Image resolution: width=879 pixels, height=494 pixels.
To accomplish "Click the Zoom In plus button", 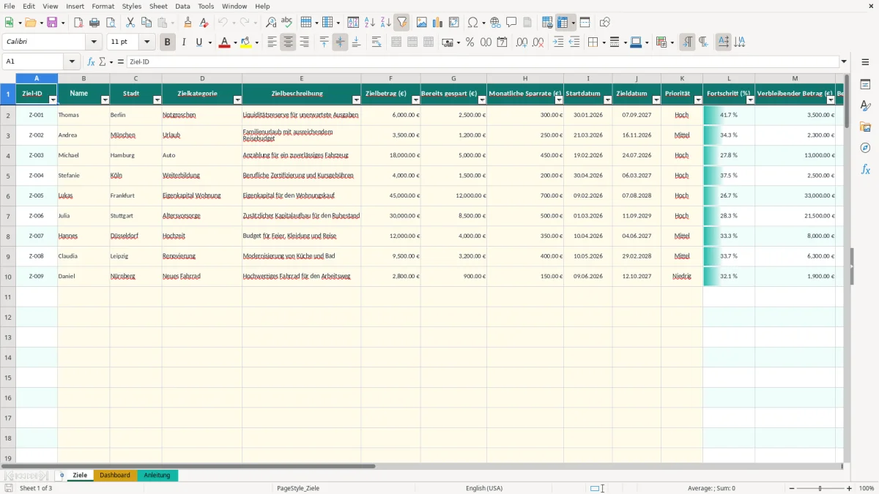I will click(850, 488).
